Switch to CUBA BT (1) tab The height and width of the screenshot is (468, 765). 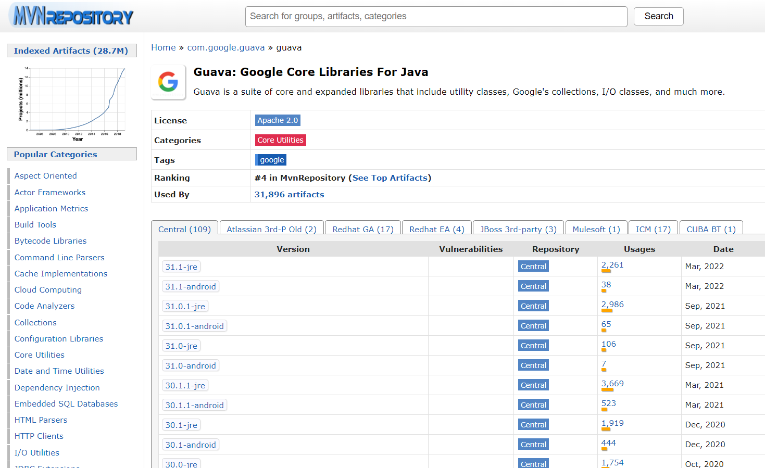point(711,229)
